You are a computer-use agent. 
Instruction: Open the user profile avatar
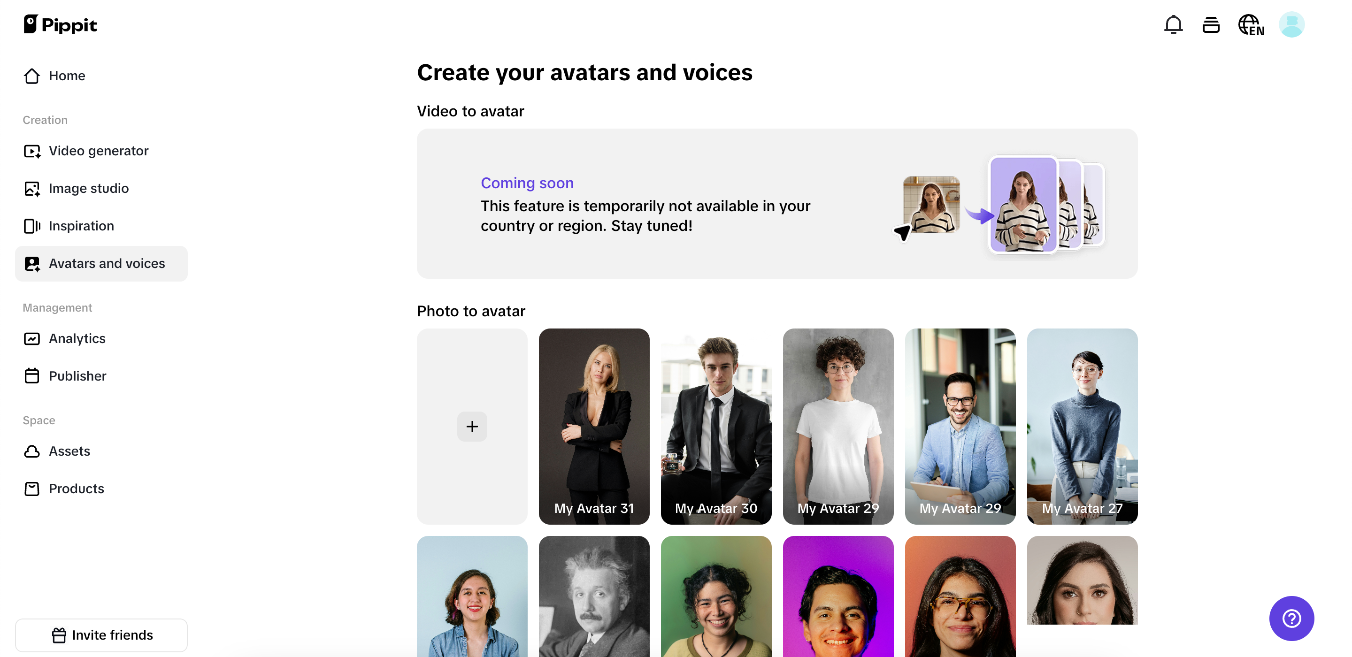coord(1291,25)
